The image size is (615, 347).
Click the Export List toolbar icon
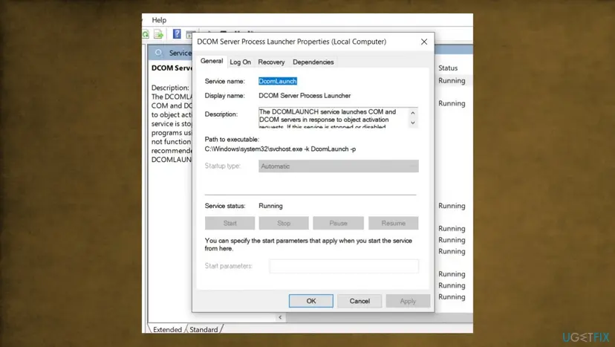click(158, 34)
